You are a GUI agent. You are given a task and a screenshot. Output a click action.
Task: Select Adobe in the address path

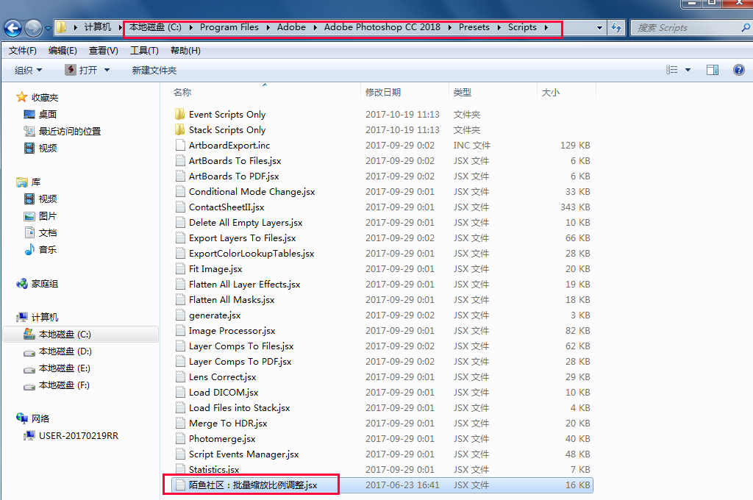291,27
